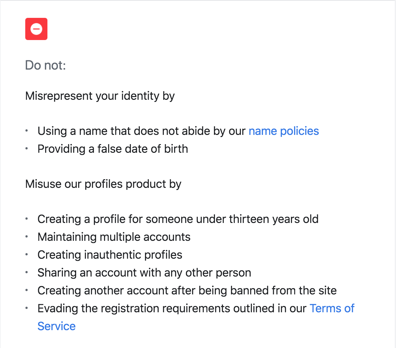Click 'Sharing an account with any other person'

click(144, 273)
